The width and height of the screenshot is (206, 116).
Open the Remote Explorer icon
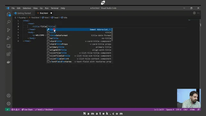point(9,46)
